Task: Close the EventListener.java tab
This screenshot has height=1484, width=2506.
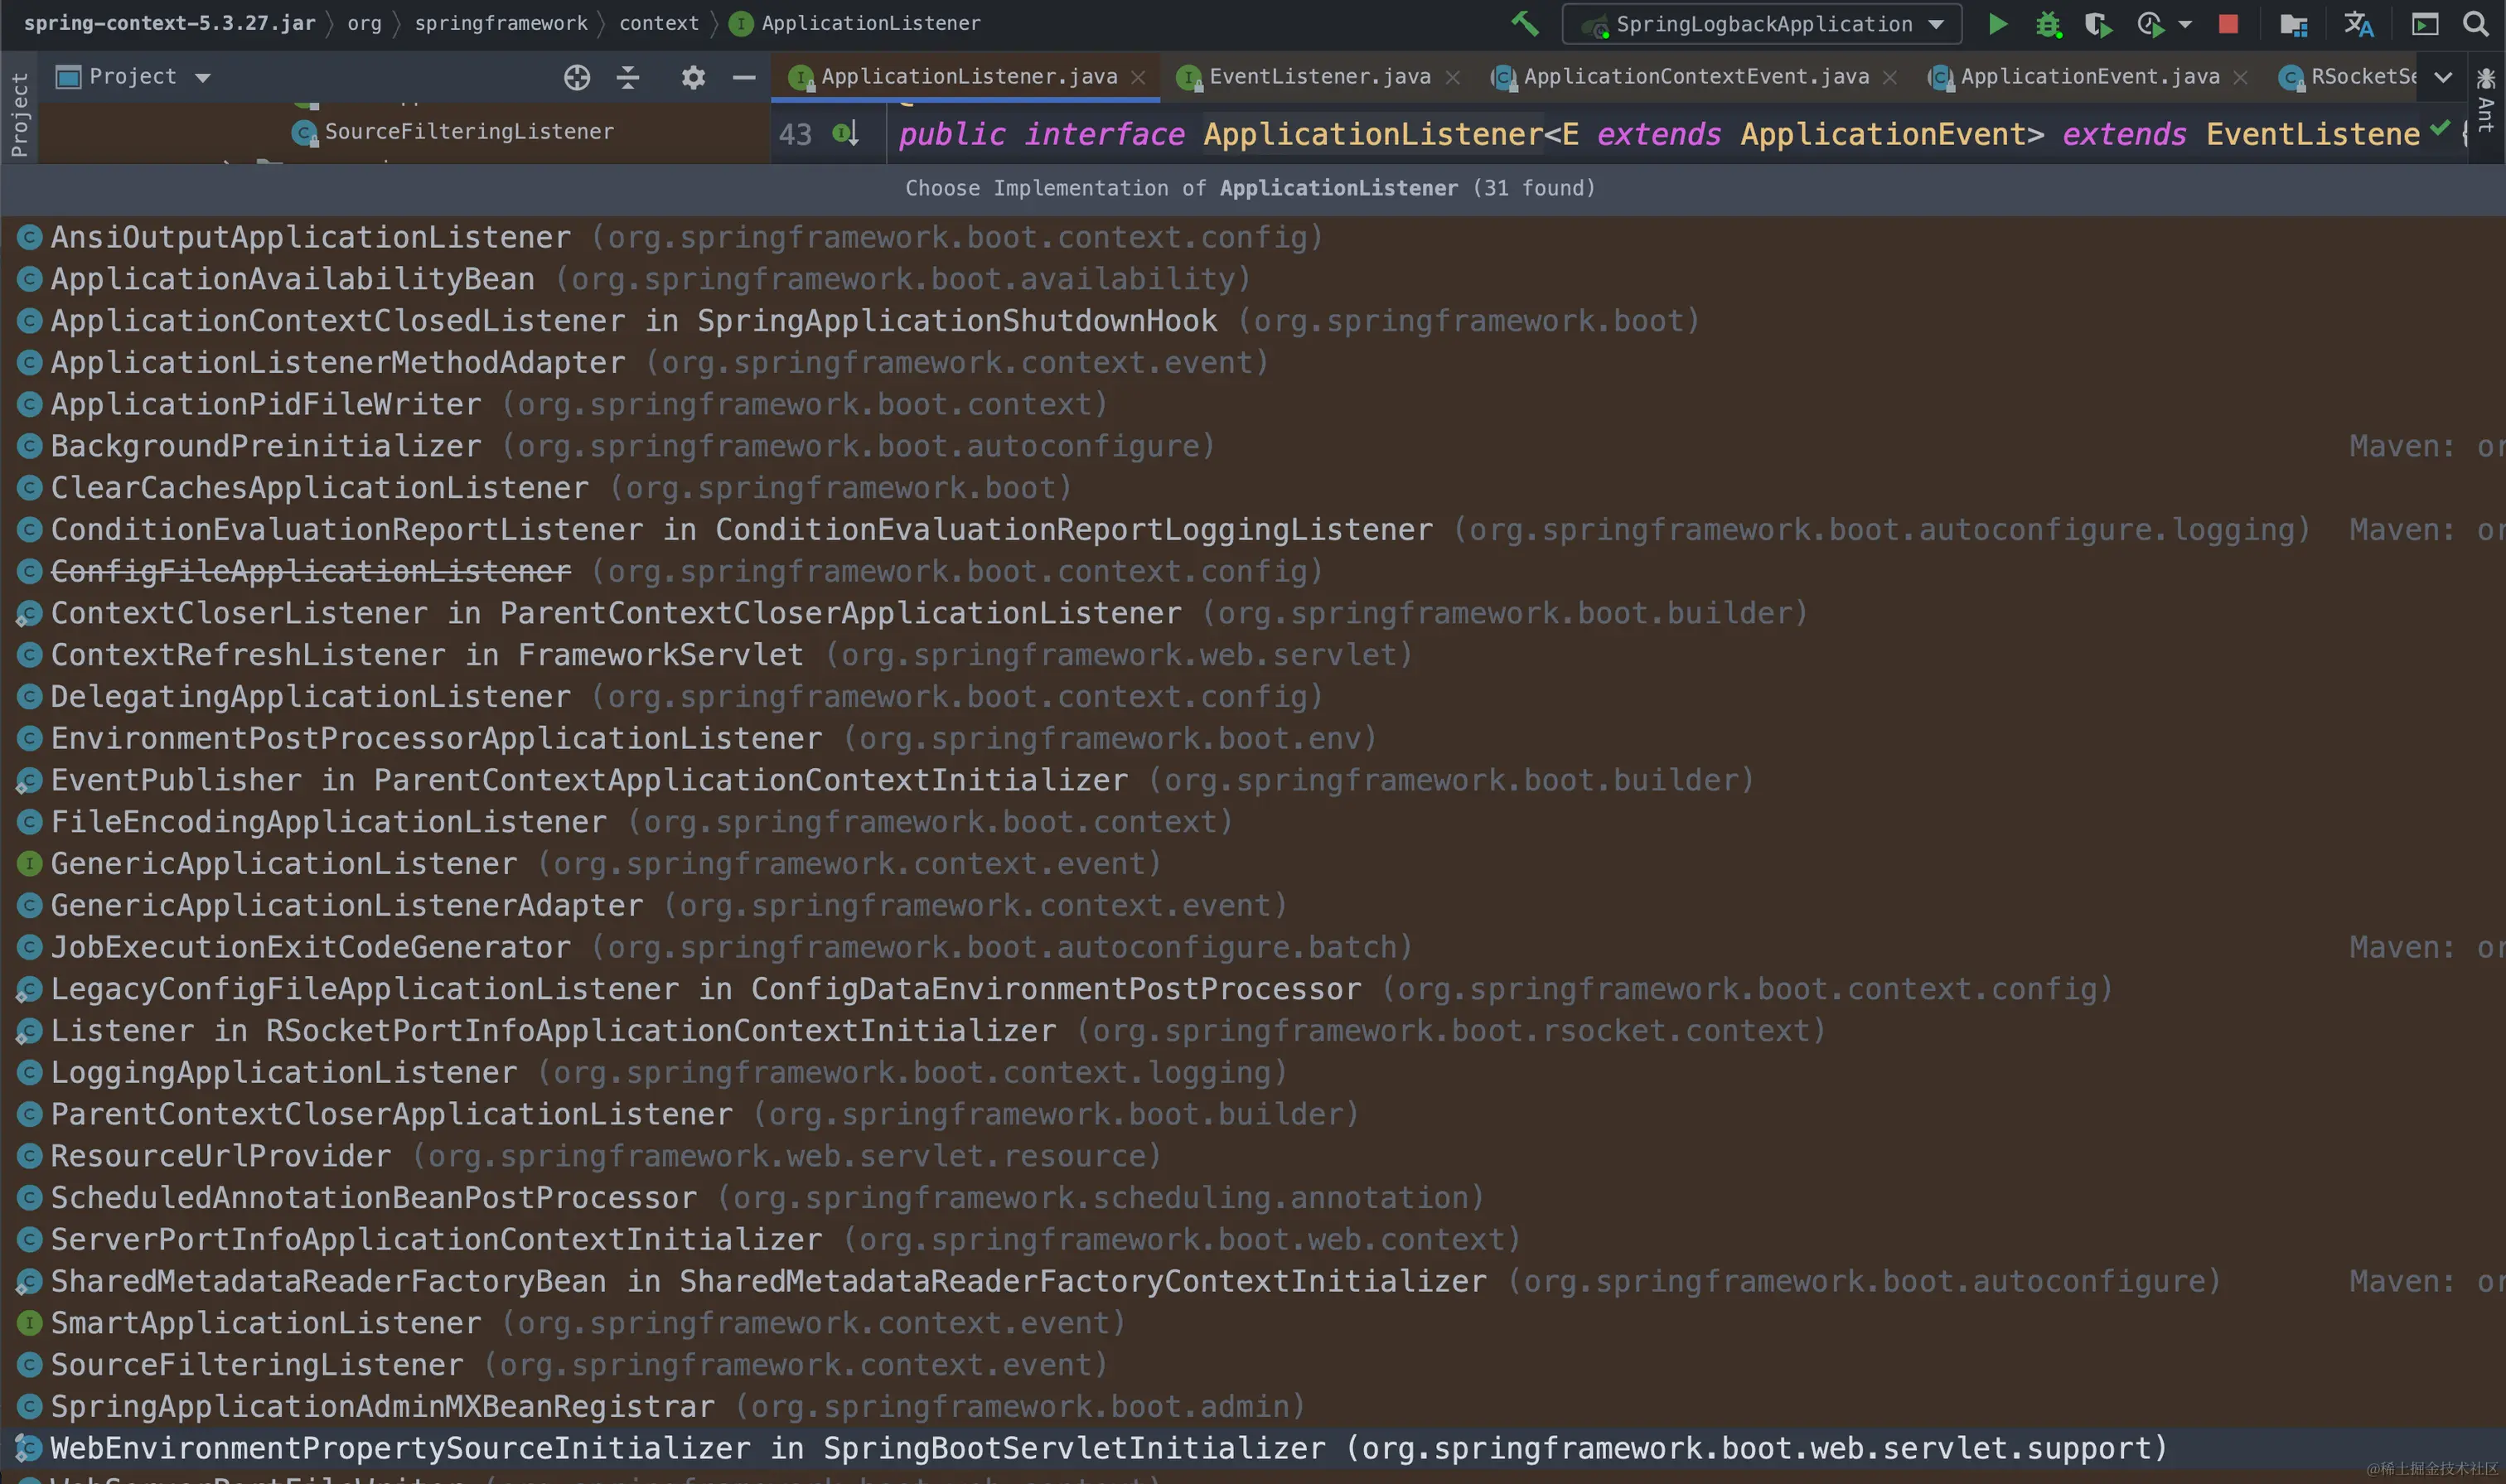Action: point(1452,77)
